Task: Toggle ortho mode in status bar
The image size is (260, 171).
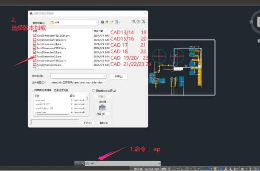Action: click(x=182, y=169)
